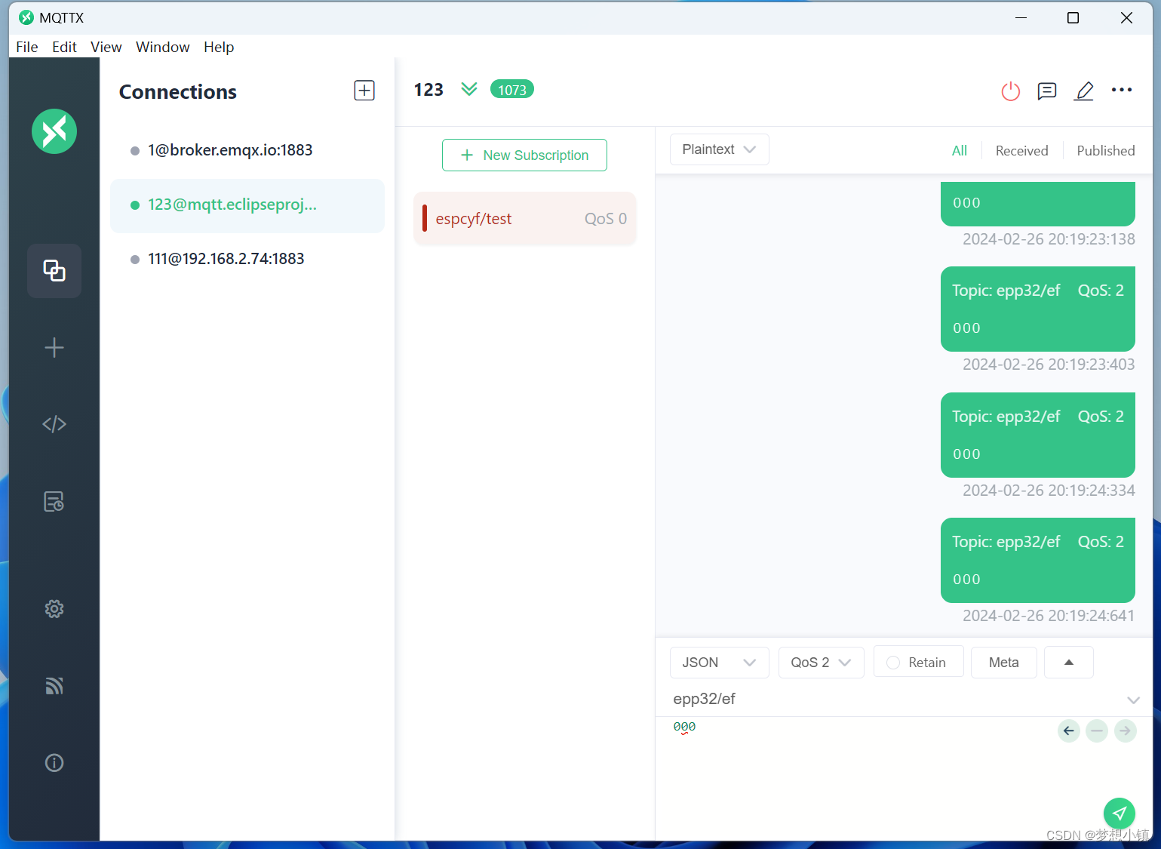Open the Meta settings button

tap(1004, 663)
